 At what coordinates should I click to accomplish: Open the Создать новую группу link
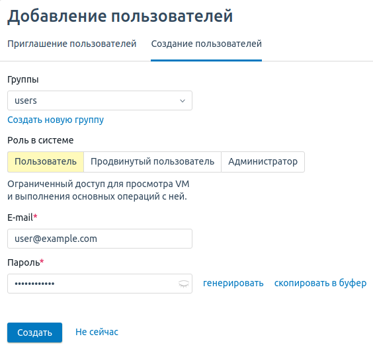pos(56,120)
